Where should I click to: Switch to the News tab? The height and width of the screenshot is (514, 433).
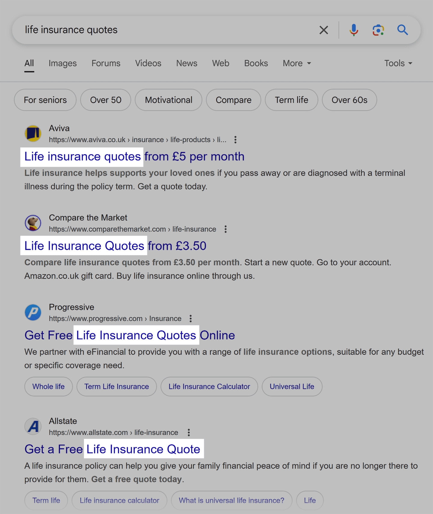(186, 63)
